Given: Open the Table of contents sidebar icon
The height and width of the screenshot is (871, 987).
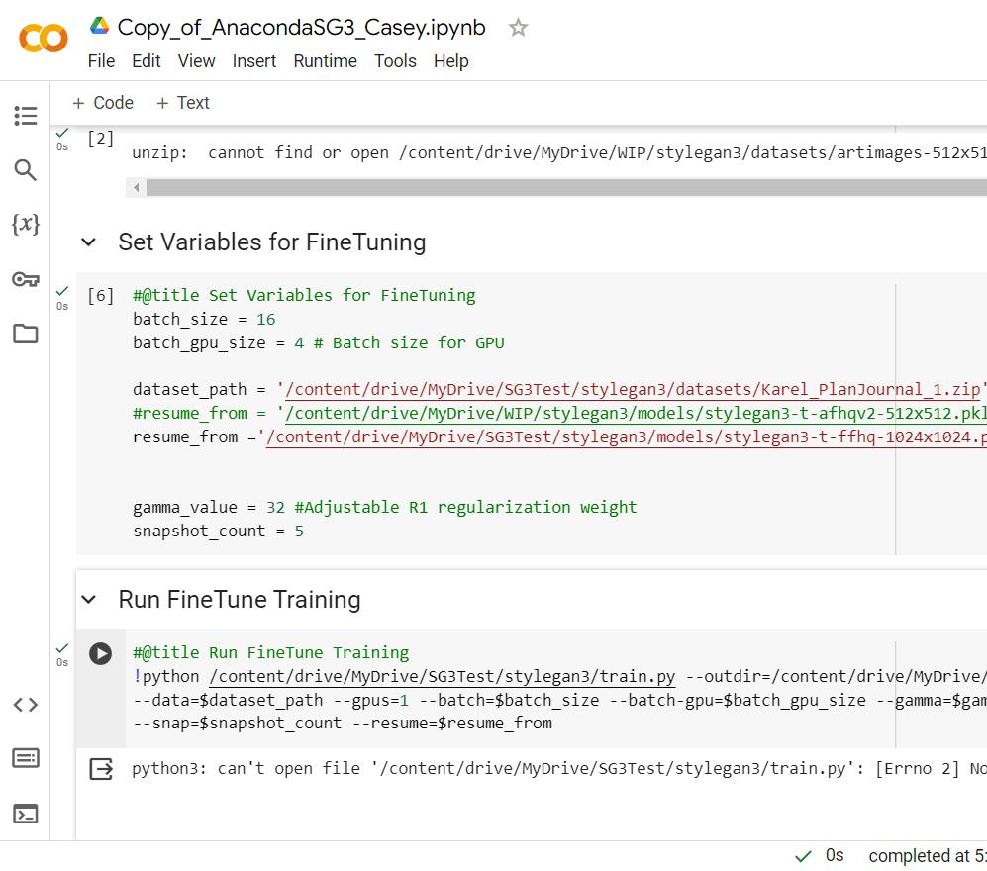Looking at the screenshot, I should pos(25,116).
